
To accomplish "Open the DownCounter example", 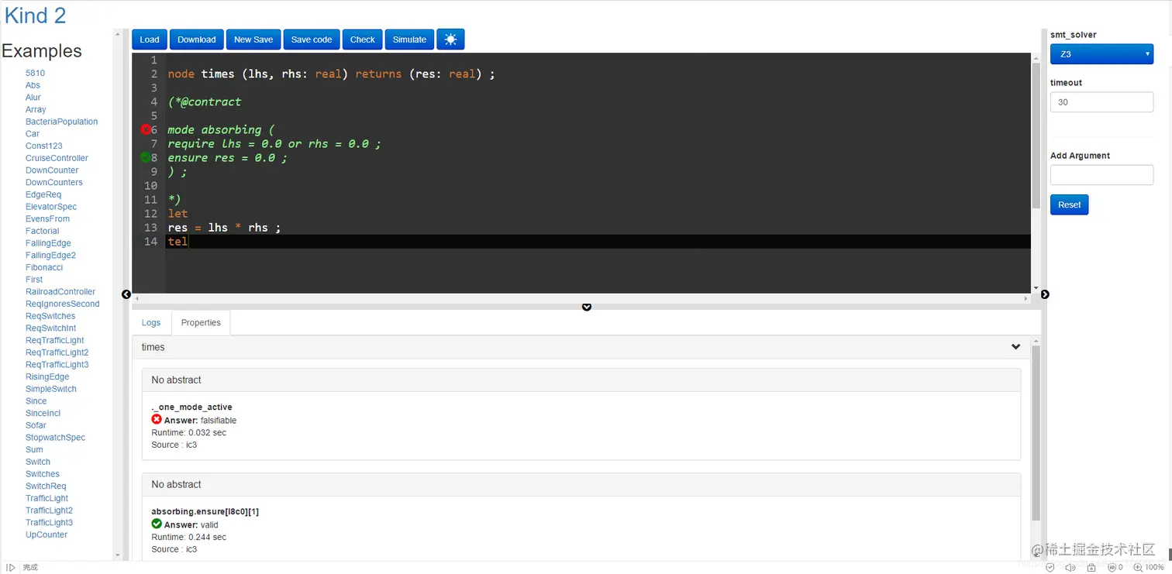I will (x=52, y=170).
